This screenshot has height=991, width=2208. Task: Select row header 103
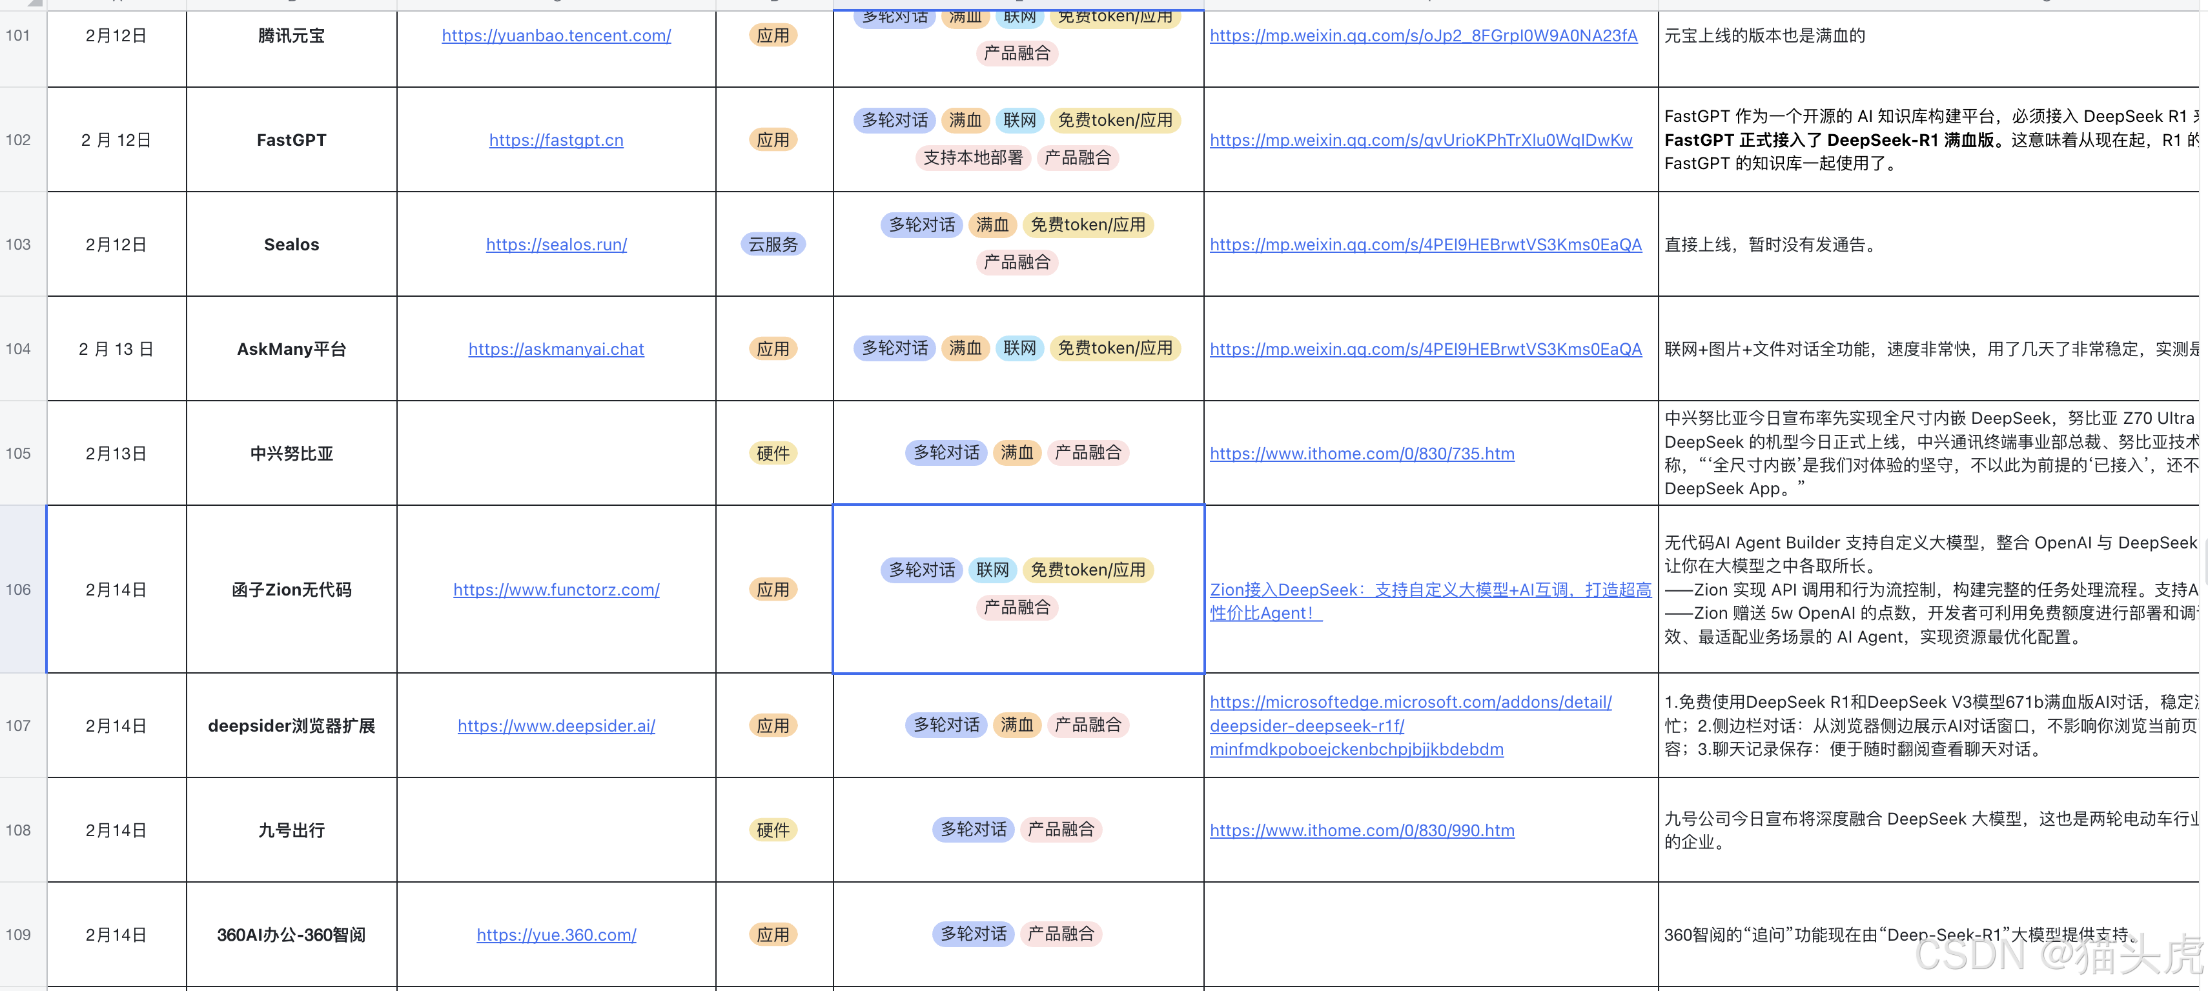(x=19, y=245)
